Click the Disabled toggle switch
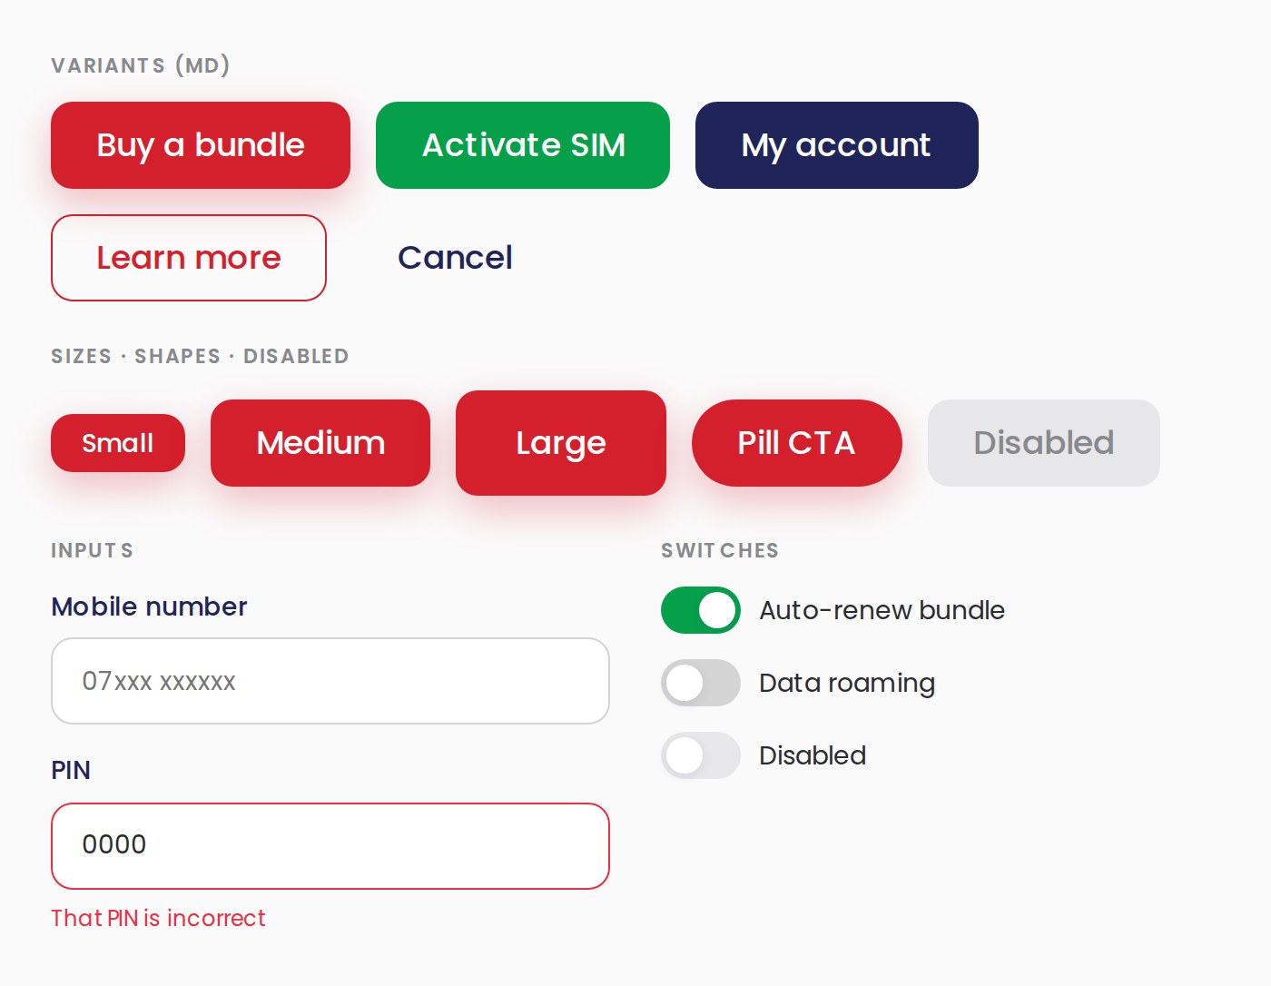1271x986 pixels. pos(701,755)
